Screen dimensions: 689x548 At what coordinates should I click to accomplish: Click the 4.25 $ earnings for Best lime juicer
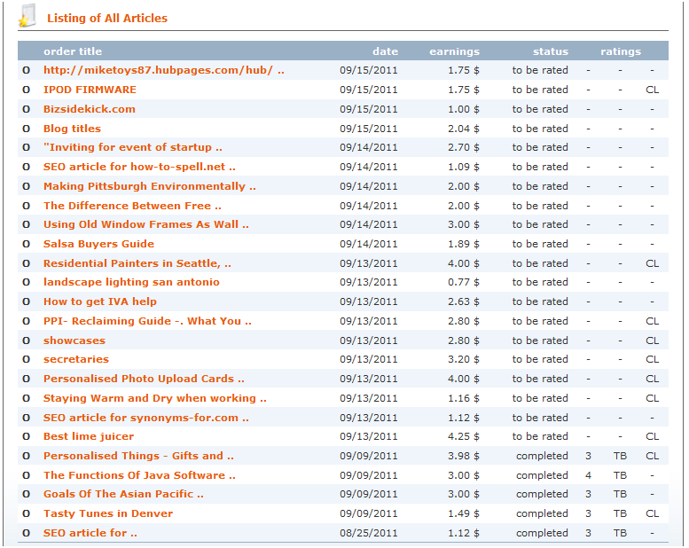463,436
